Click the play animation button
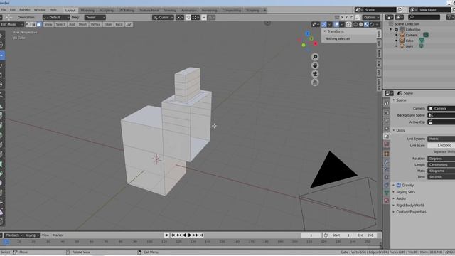Viewport: 455px width, 256px height. 190,235
